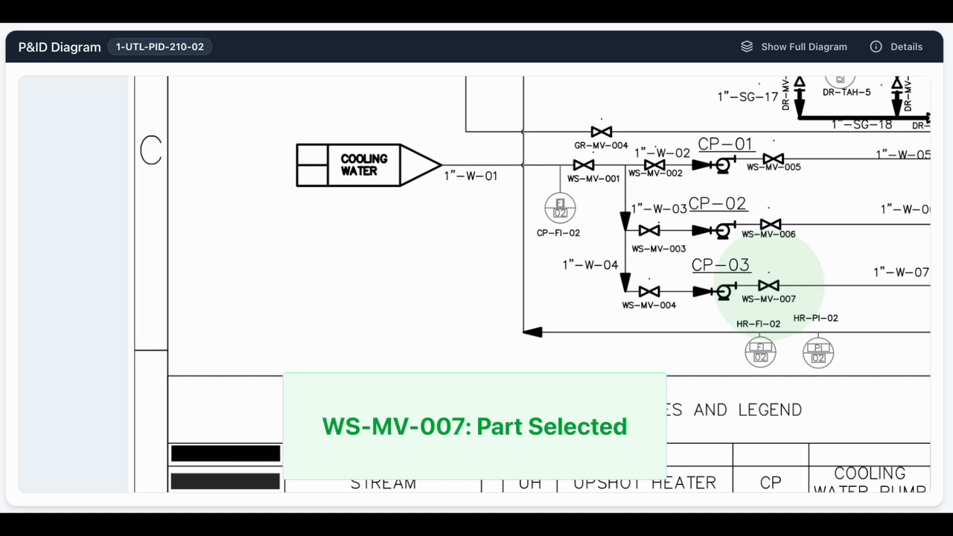Image resolution: width=953 pixels, height=536 pixels.
Task: Click the WS-MV-001 valve symbol
Action: (584, 165)
